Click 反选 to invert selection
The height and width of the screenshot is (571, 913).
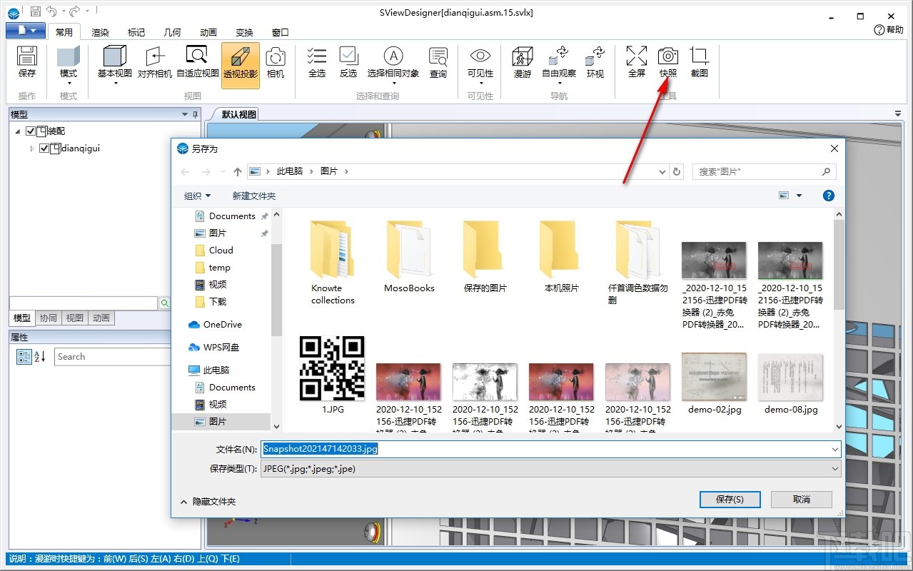pos(348,64)
